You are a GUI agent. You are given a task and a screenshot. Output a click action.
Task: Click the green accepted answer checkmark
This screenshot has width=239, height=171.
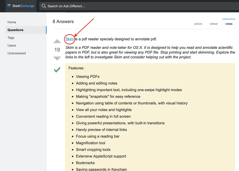pyautogui.click(x=57, y=69)
